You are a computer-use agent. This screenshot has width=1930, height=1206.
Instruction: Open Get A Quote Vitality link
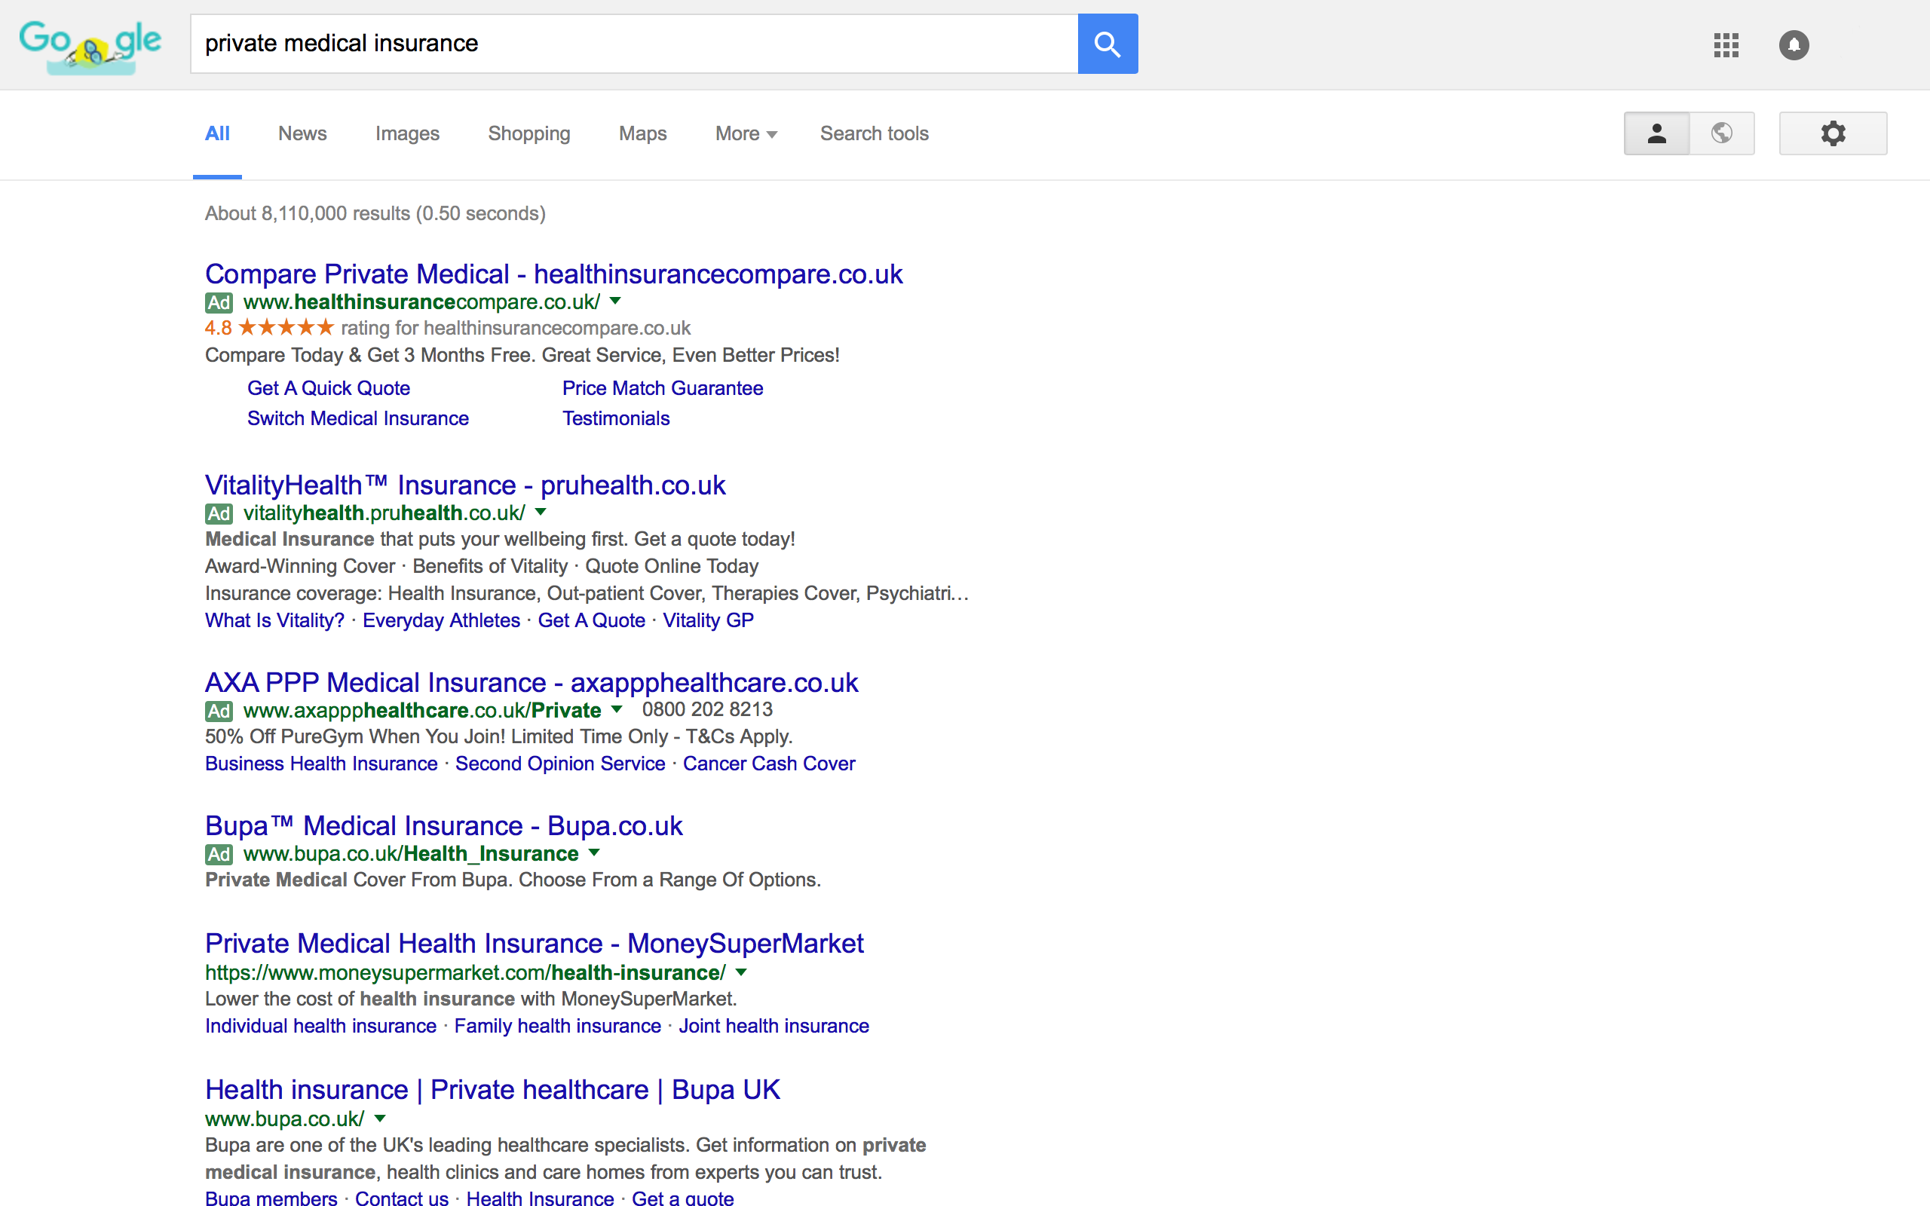[591, 620]
